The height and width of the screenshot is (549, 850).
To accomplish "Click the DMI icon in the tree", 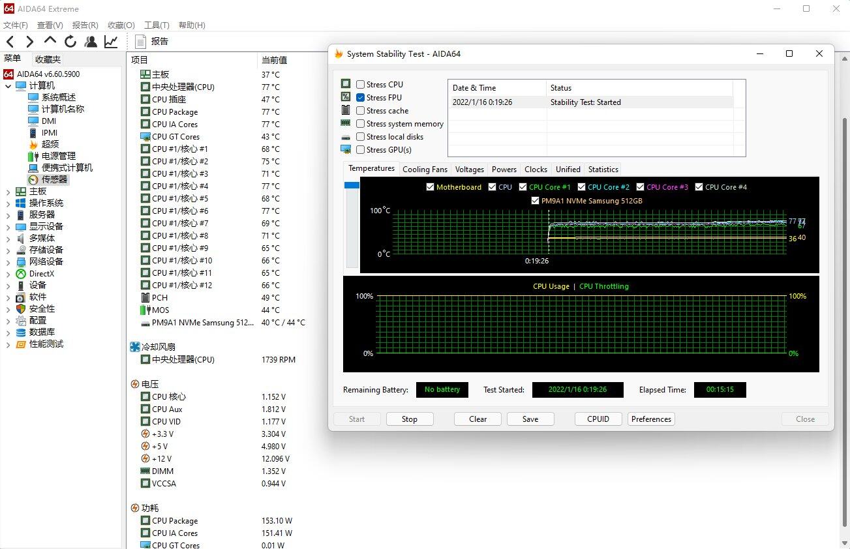I will (33, 121).
